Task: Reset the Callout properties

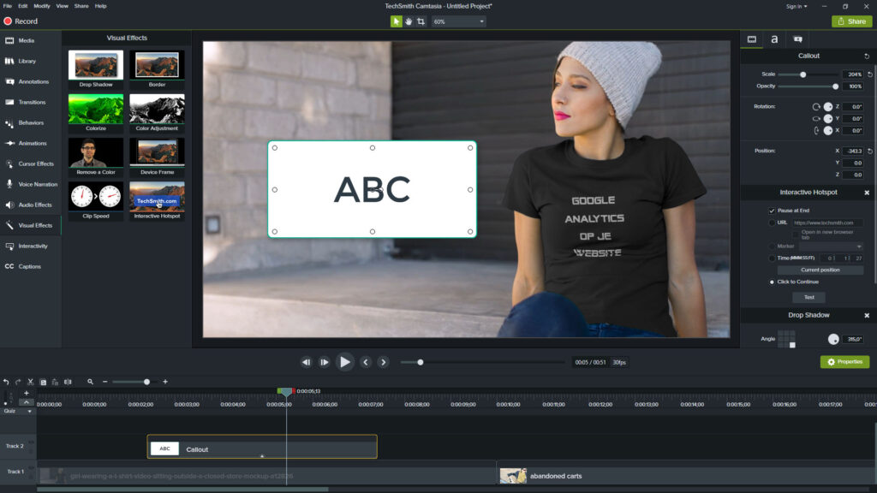Action: tap(867, 56)
